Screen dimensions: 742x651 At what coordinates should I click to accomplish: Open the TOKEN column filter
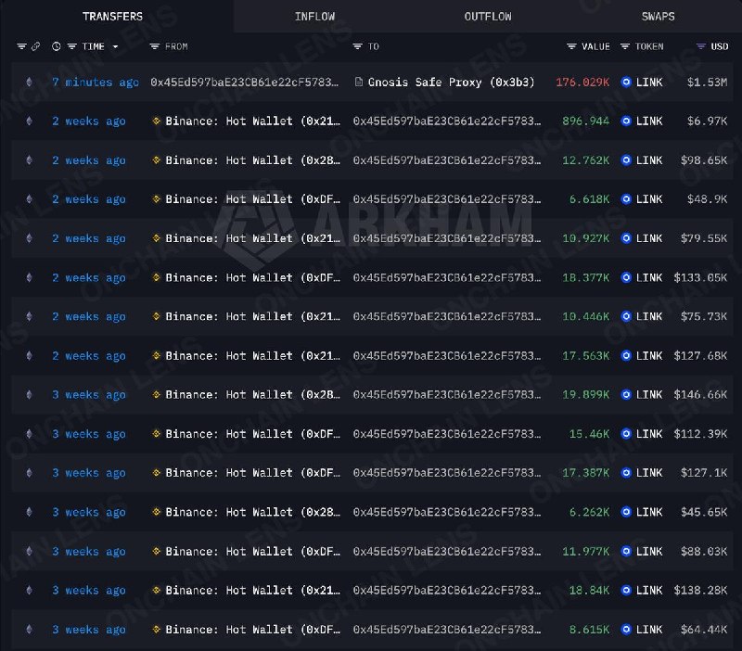point(625,46)
